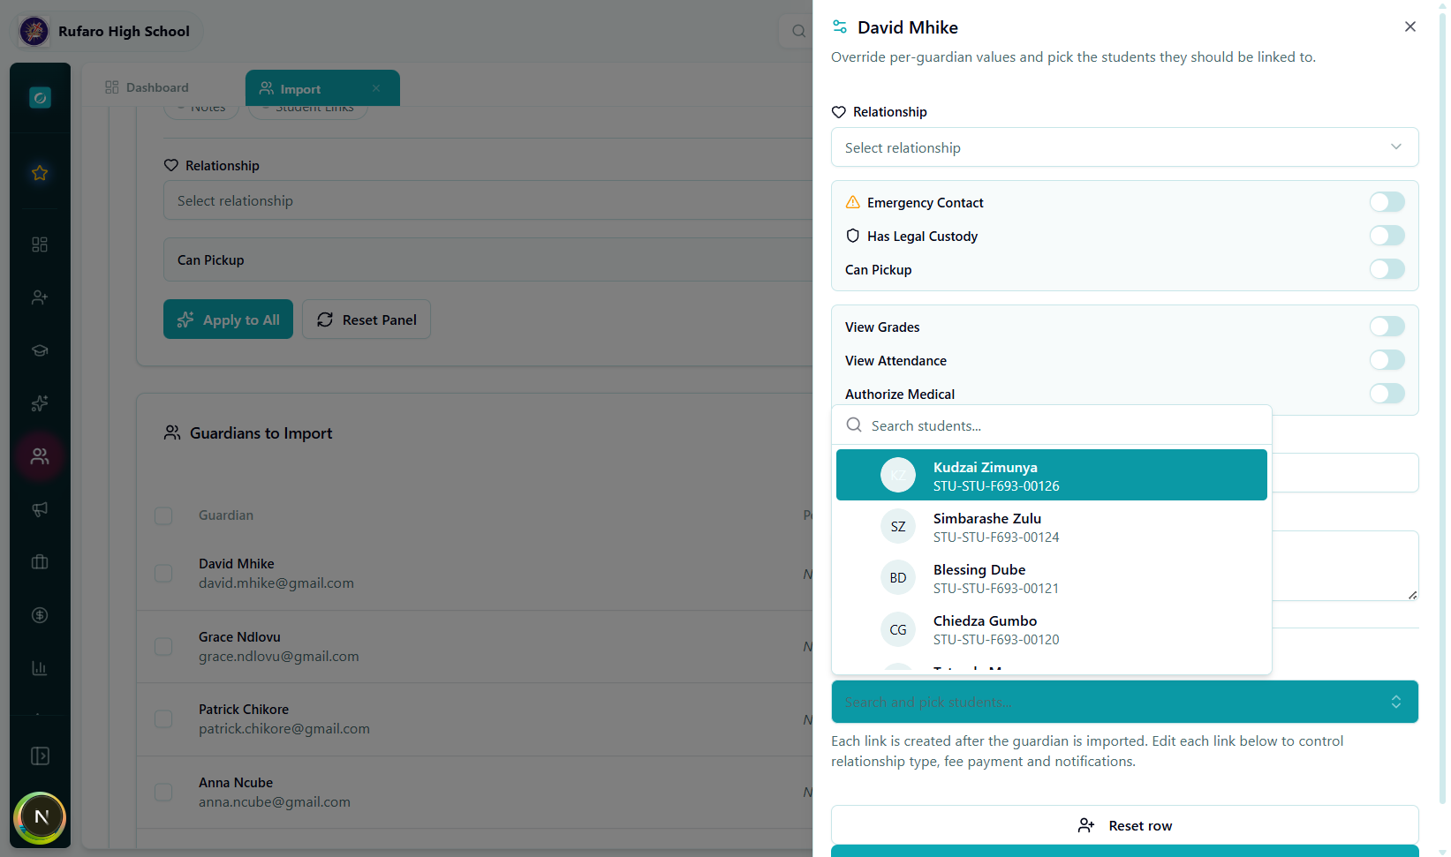
Task: Close the David Mhike side panel
Action: click(x=1410, y=26)
